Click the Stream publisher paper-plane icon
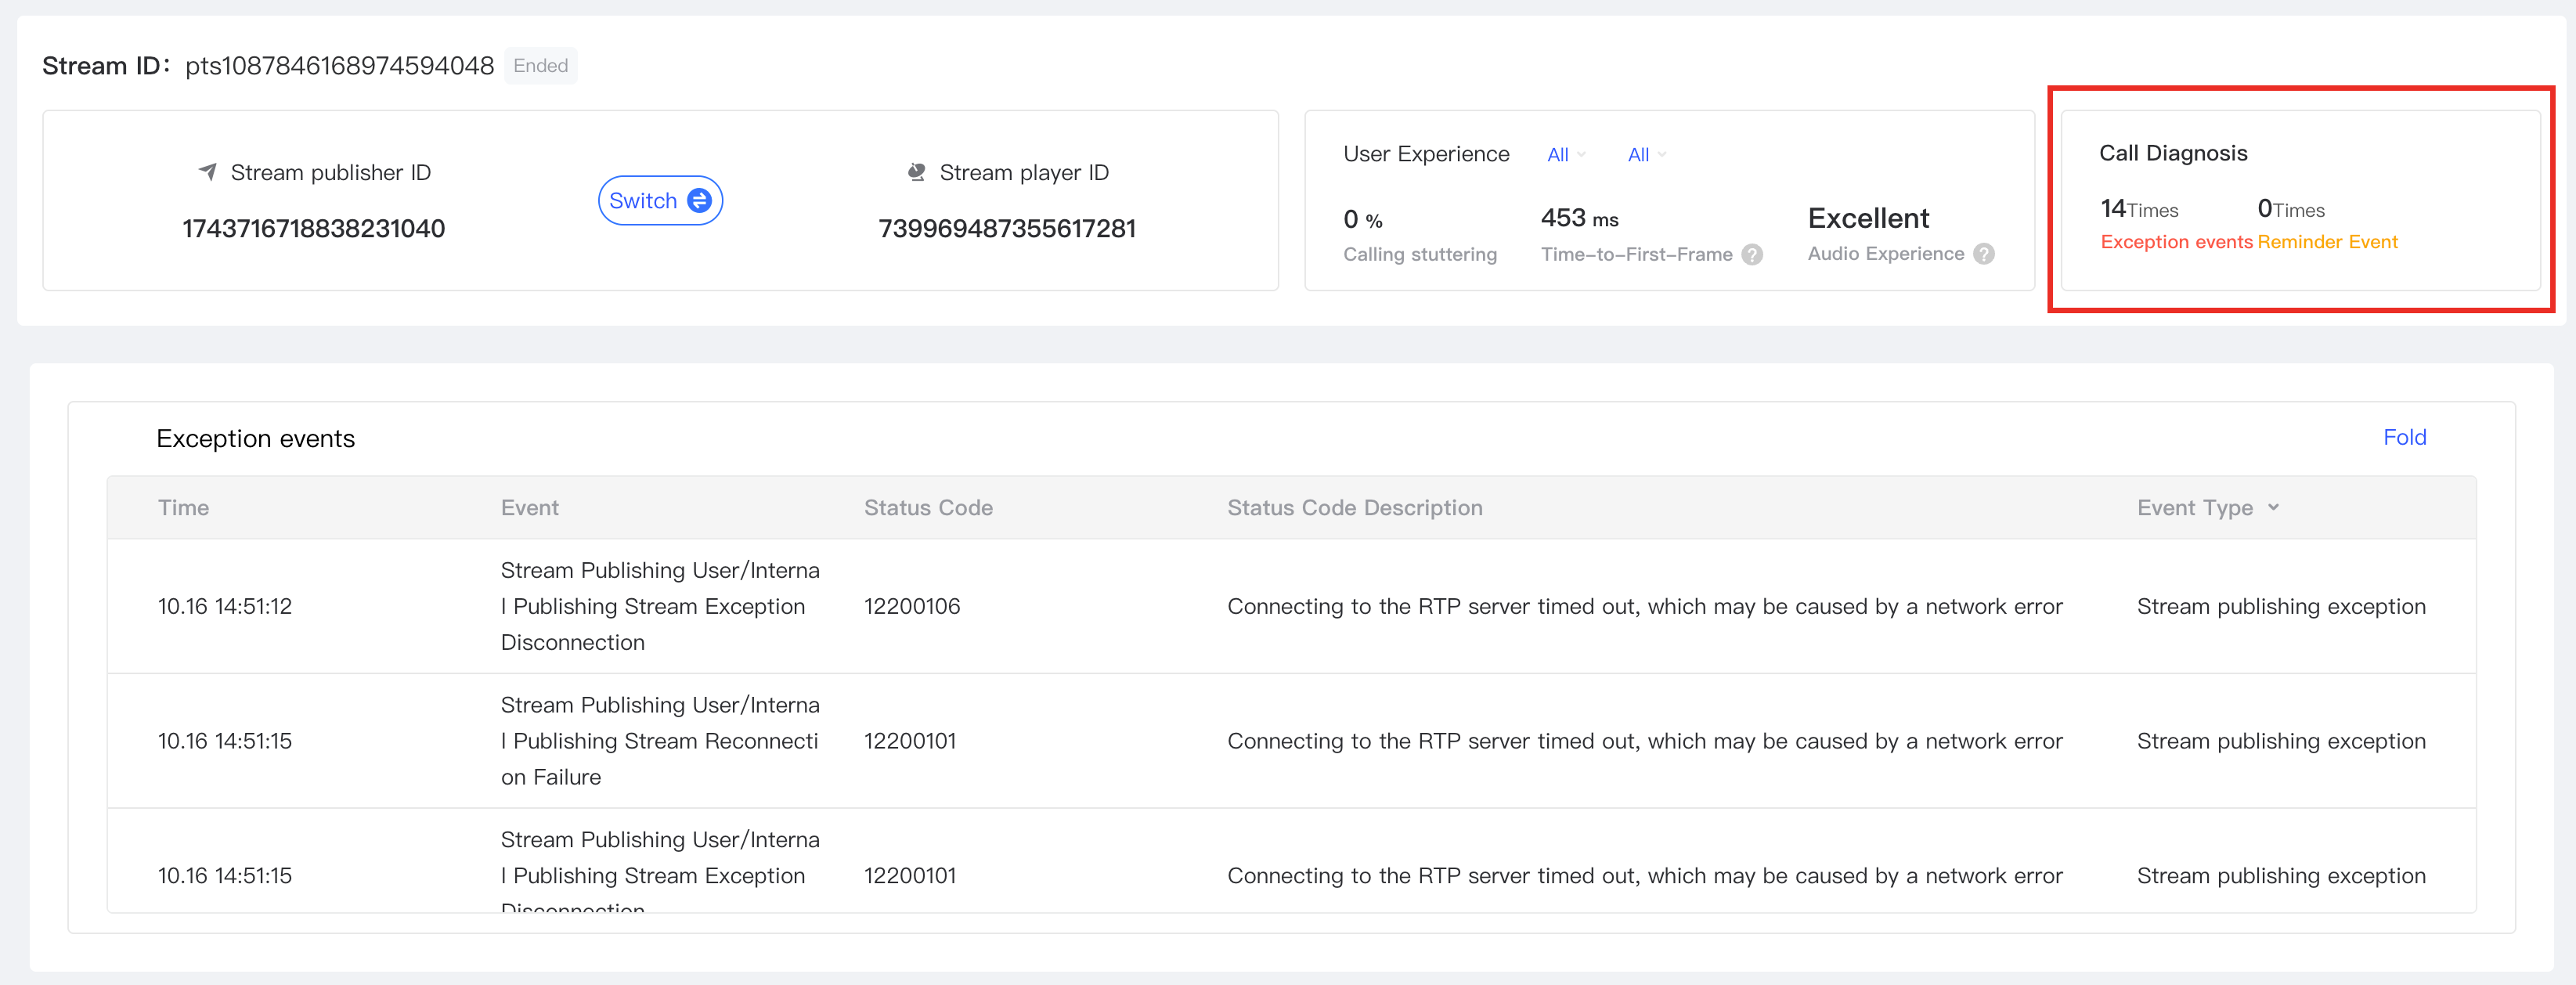Screen dimensions: 2576x985 207,172
